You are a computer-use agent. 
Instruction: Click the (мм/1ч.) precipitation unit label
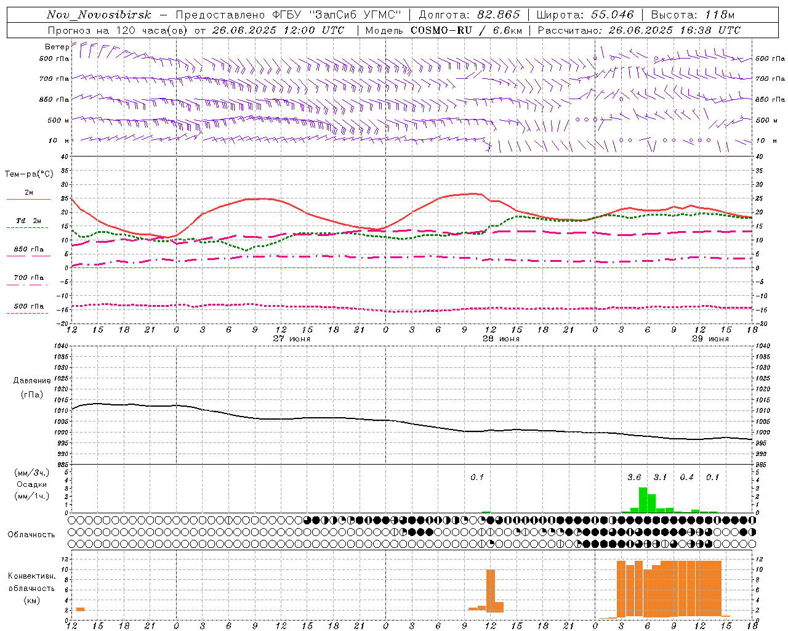coord(32,496)
